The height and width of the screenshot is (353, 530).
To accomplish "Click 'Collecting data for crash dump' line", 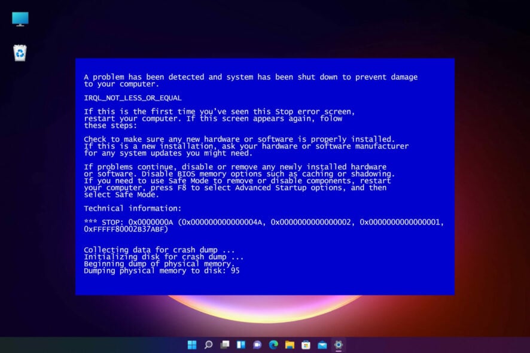I will coord(159,250).
